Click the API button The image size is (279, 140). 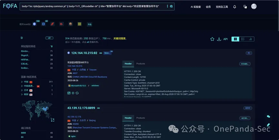(225, 39)
